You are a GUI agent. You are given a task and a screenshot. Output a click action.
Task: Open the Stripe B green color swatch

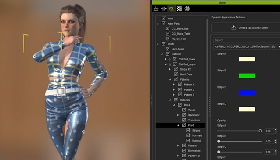(x=247, y=76)
